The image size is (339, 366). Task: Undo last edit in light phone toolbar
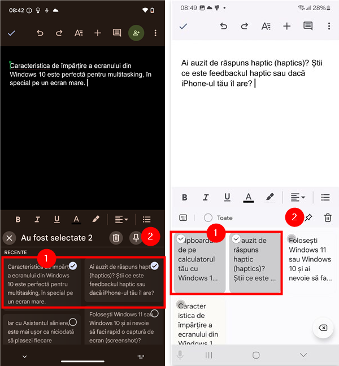(223, 26)
